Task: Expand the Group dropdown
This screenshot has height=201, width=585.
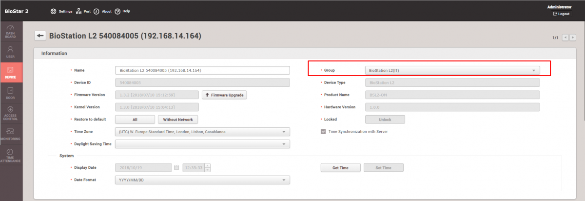Action: point(452,70)
